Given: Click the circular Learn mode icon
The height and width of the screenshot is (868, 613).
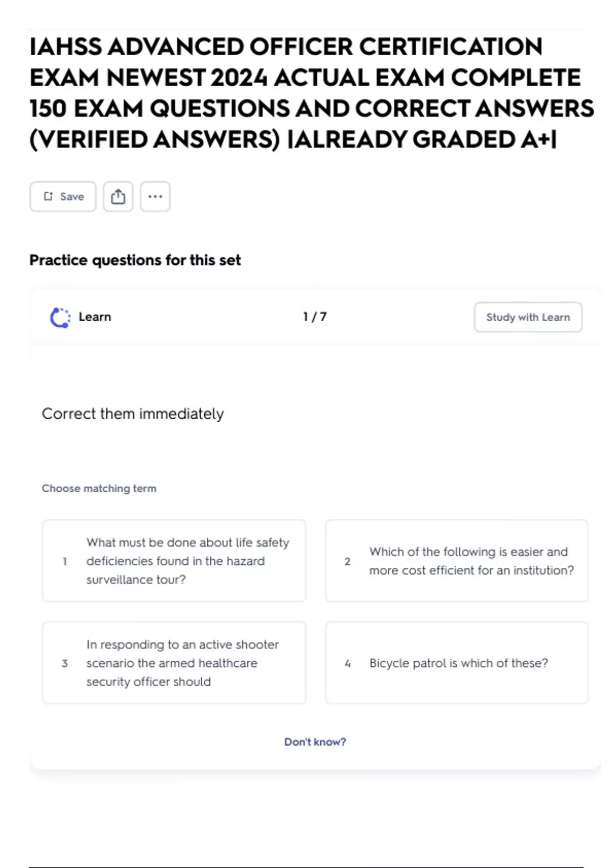Looking at the screenshot, I should point(60,317).
